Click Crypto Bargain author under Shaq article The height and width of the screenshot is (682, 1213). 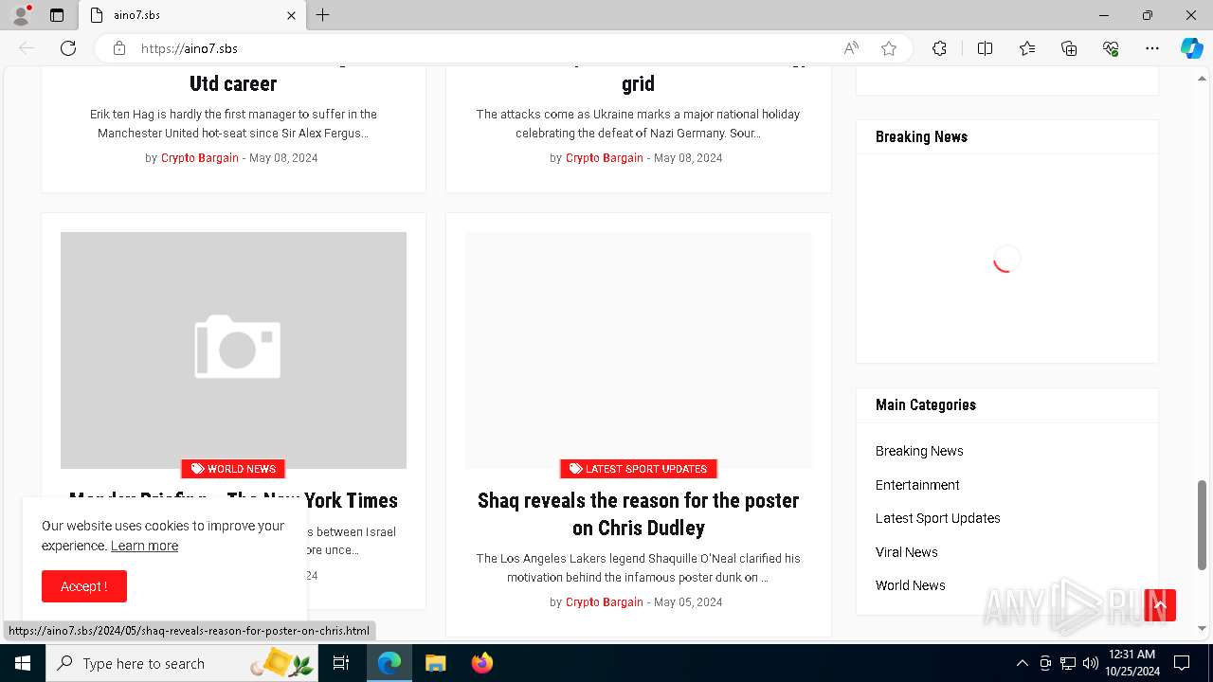pos(605,602)
